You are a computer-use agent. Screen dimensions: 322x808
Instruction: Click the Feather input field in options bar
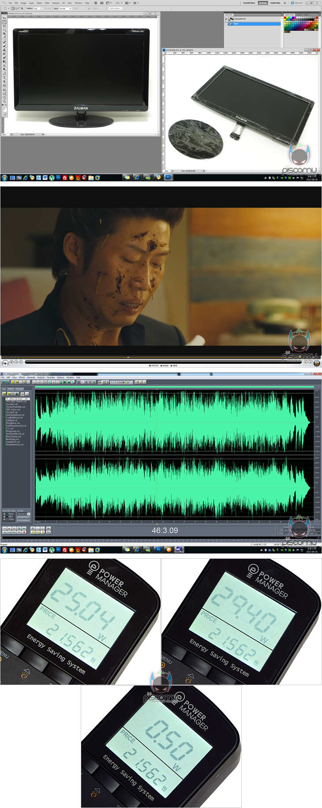pos(37,8)
